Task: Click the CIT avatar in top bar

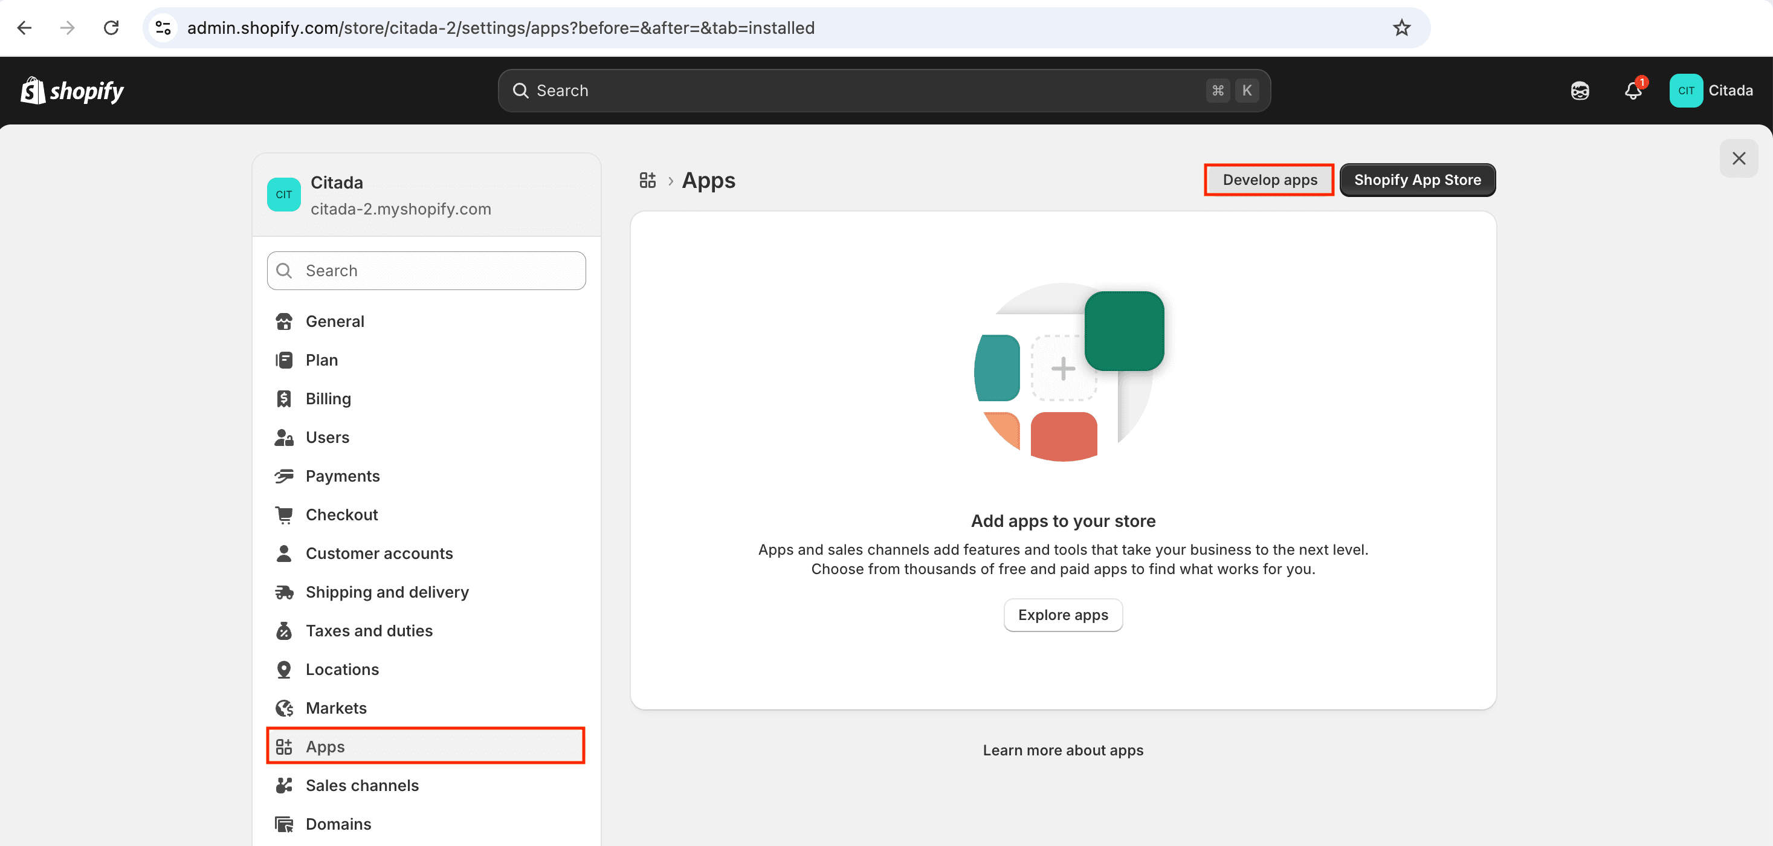Action: click(1685, 90)
